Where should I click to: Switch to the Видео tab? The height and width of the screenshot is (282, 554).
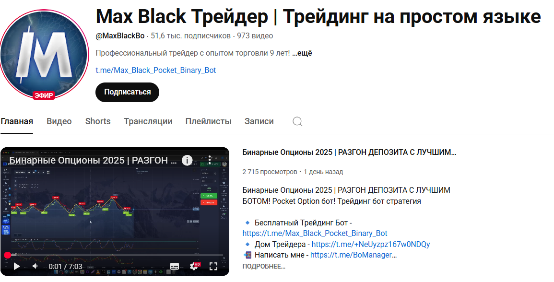59,121
